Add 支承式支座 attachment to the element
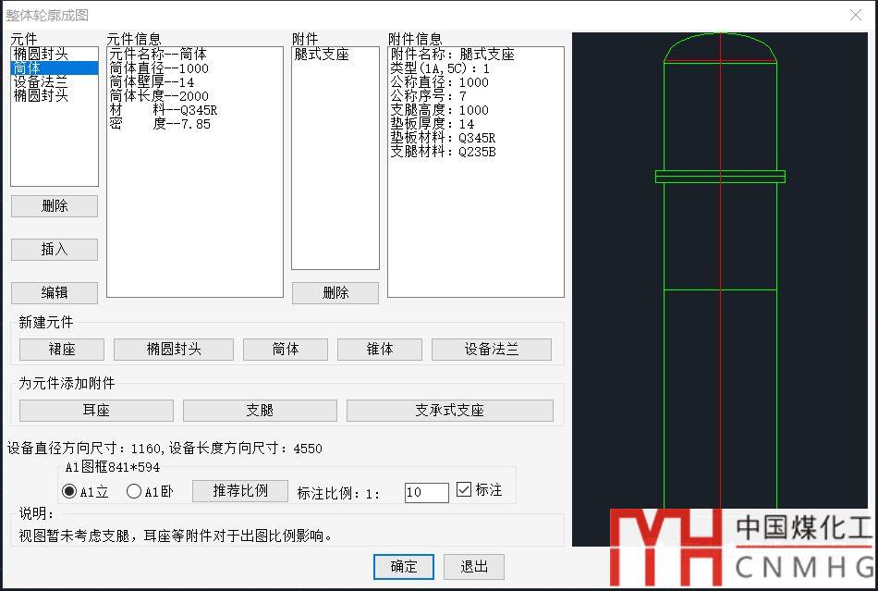This screenshot has height=591, width=878. point(450,411)
